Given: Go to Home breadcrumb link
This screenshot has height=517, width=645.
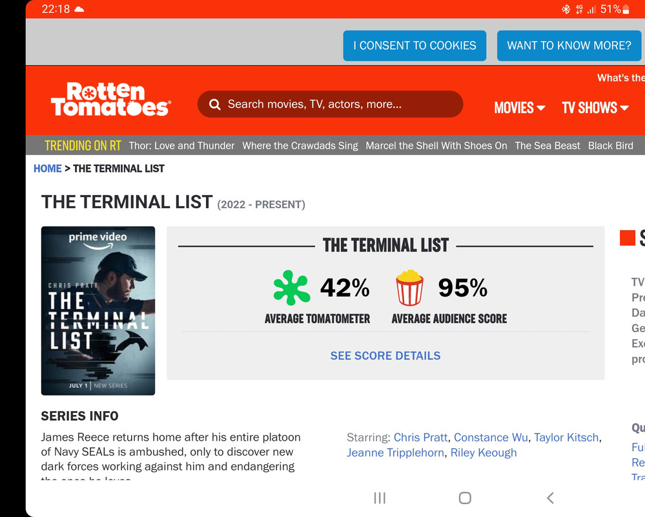Looking at the screenshot, I should click(47, 168).
